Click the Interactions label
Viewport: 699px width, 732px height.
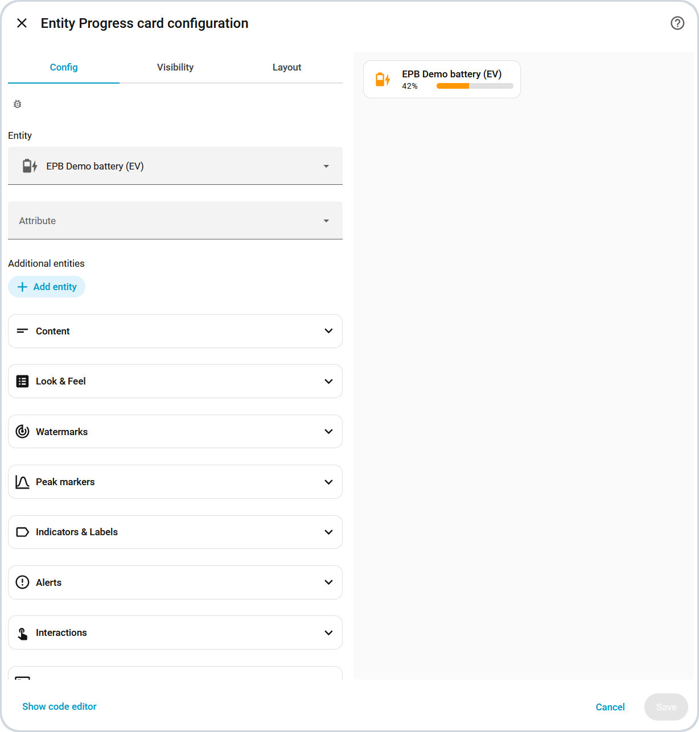(x=61, y=632)
